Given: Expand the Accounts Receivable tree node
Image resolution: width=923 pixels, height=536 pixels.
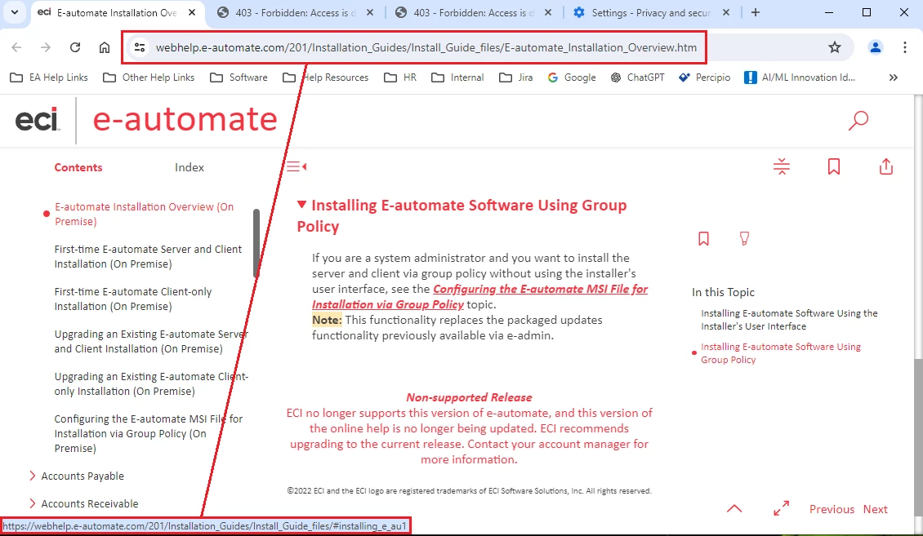Looking at the screenshot, I should pyautogui.click(x=33, y=503).
